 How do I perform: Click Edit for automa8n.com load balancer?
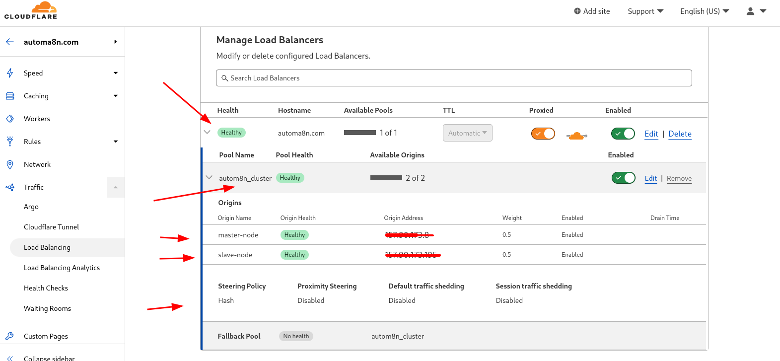[x=651, y=134]
